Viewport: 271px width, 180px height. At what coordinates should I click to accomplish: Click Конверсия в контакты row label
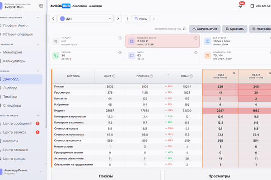(x=69, y=123)
